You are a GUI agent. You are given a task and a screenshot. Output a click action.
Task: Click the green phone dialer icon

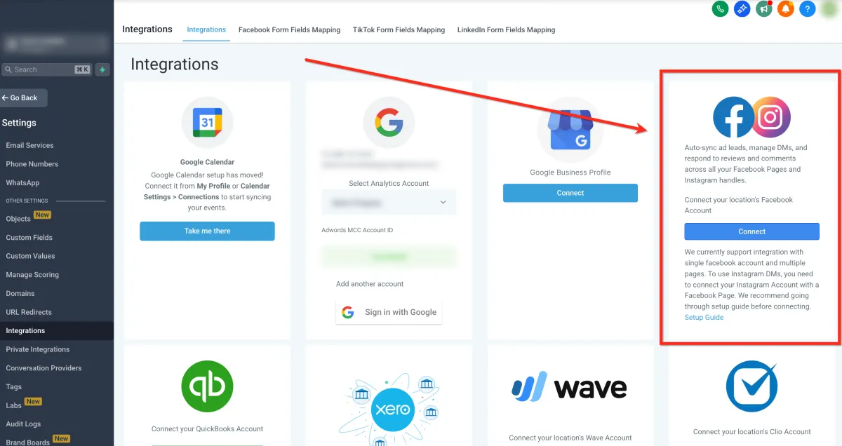click(x=719, y=9)
